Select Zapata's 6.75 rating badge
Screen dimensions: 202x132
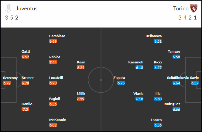[x=121, y=83]
